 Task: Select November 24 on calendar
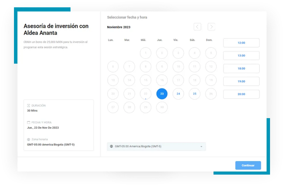(178, 94)
